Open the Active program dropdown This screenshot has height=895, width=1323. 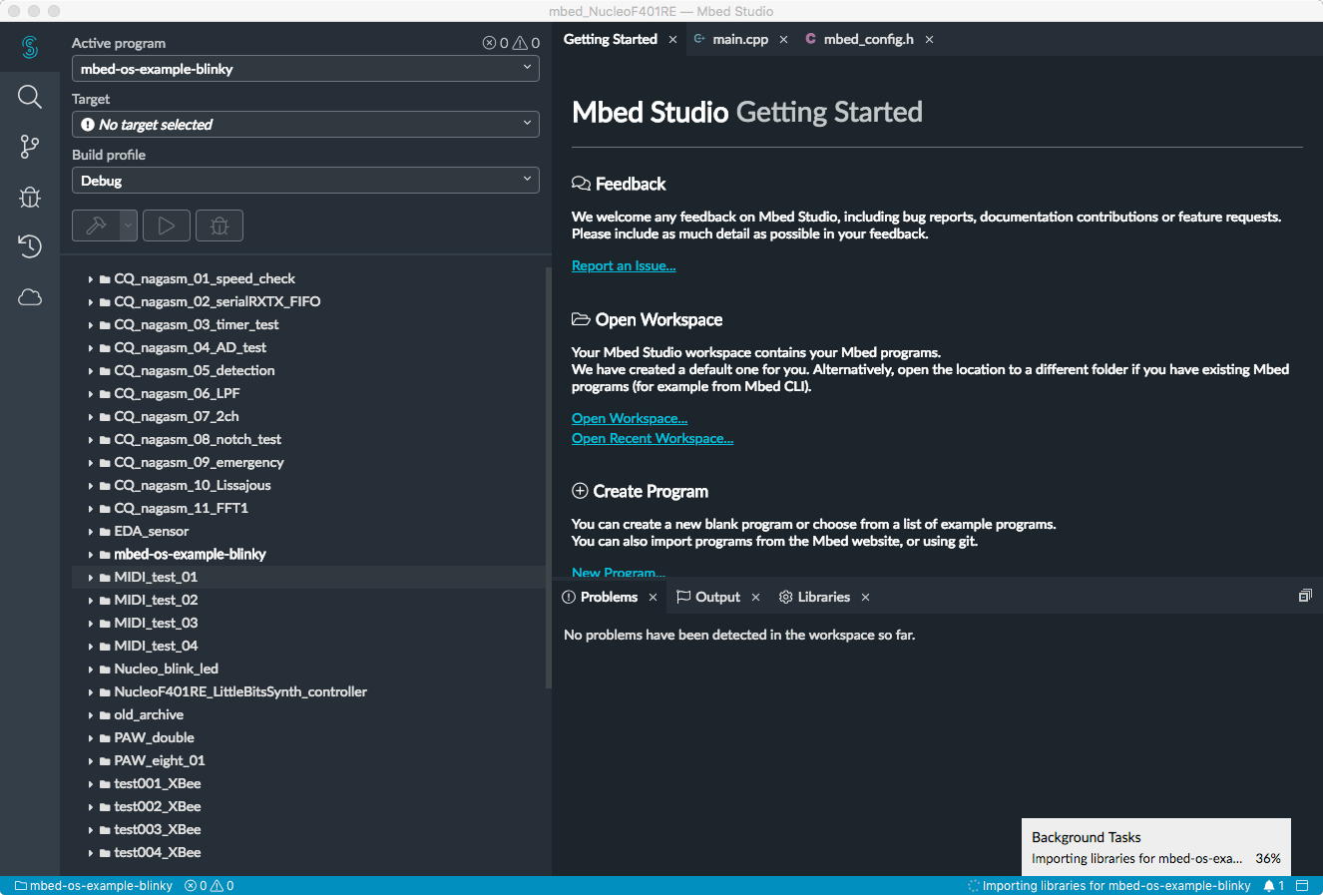pyautogui.click(x=305, y=69)
